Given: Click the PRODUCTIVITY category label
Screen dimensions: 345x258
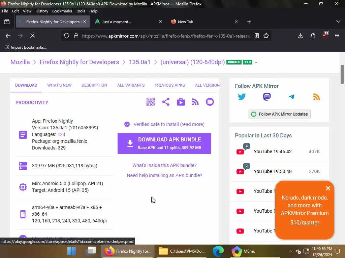Looking at the screenshot, I should click(32, 102).
